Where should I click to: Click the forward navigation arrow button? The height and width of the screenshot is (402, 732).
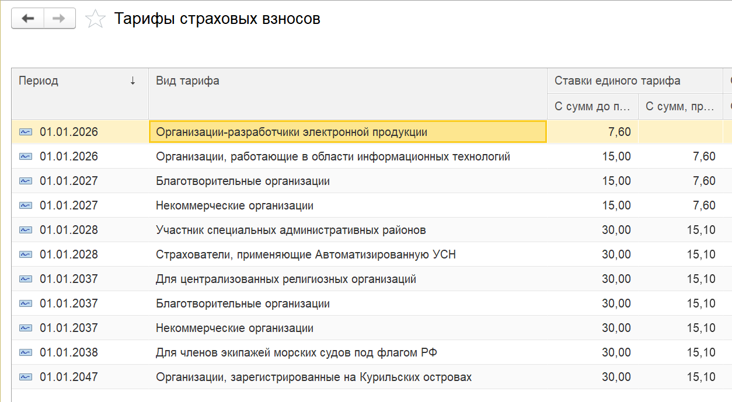(60, 19)
